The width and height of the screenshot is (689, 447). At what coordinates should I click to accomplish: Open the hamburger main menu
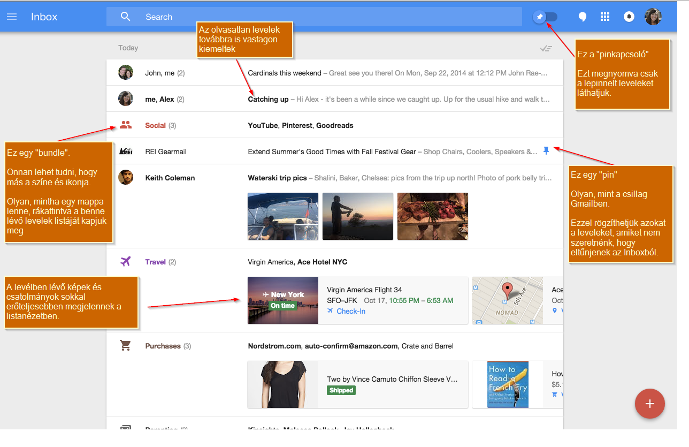12,17
